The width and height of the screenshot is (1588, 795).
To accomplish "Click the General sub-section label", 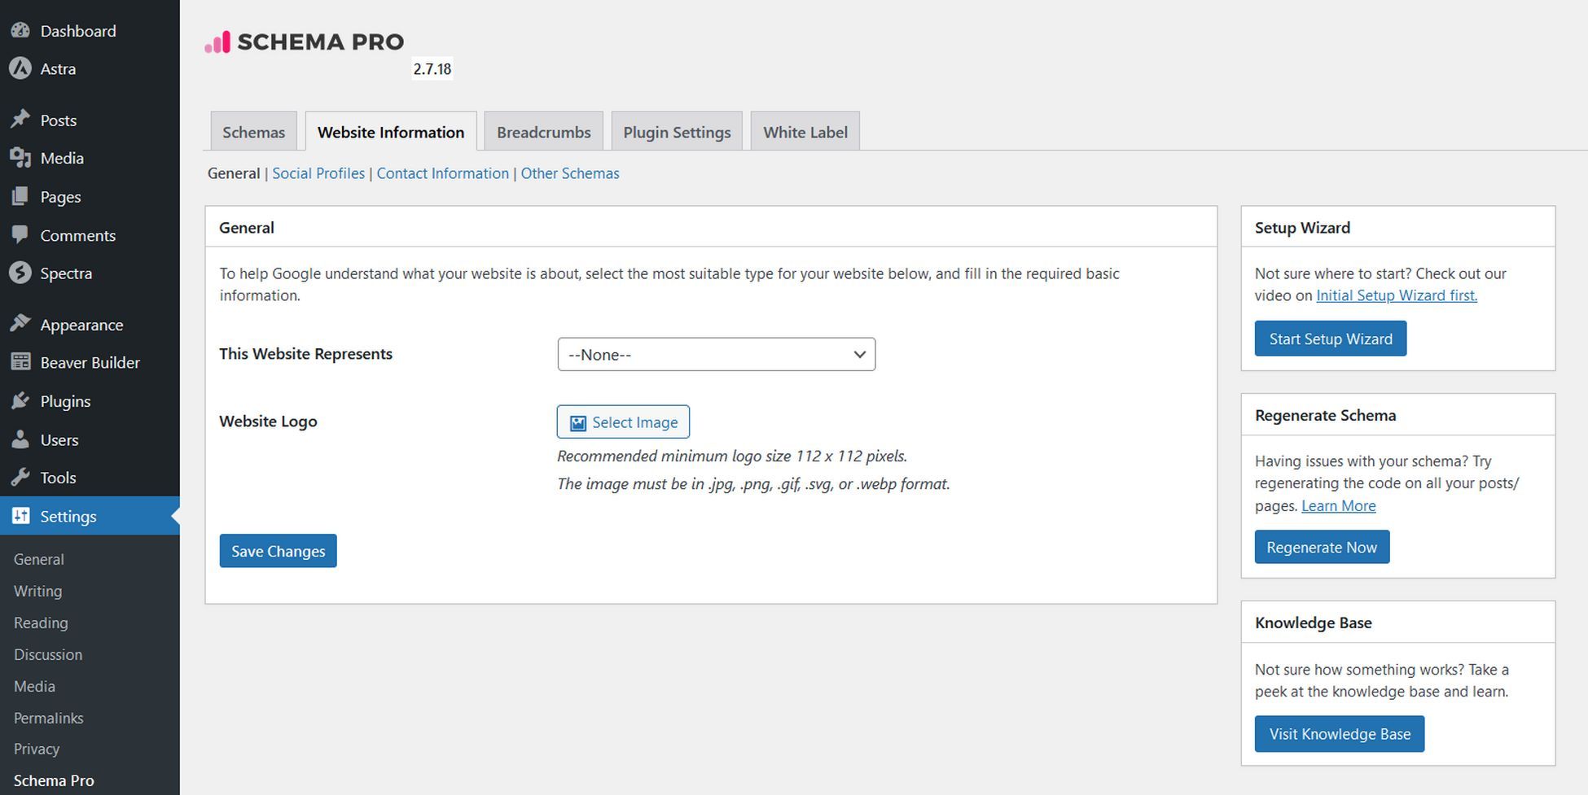I will 234,173.
